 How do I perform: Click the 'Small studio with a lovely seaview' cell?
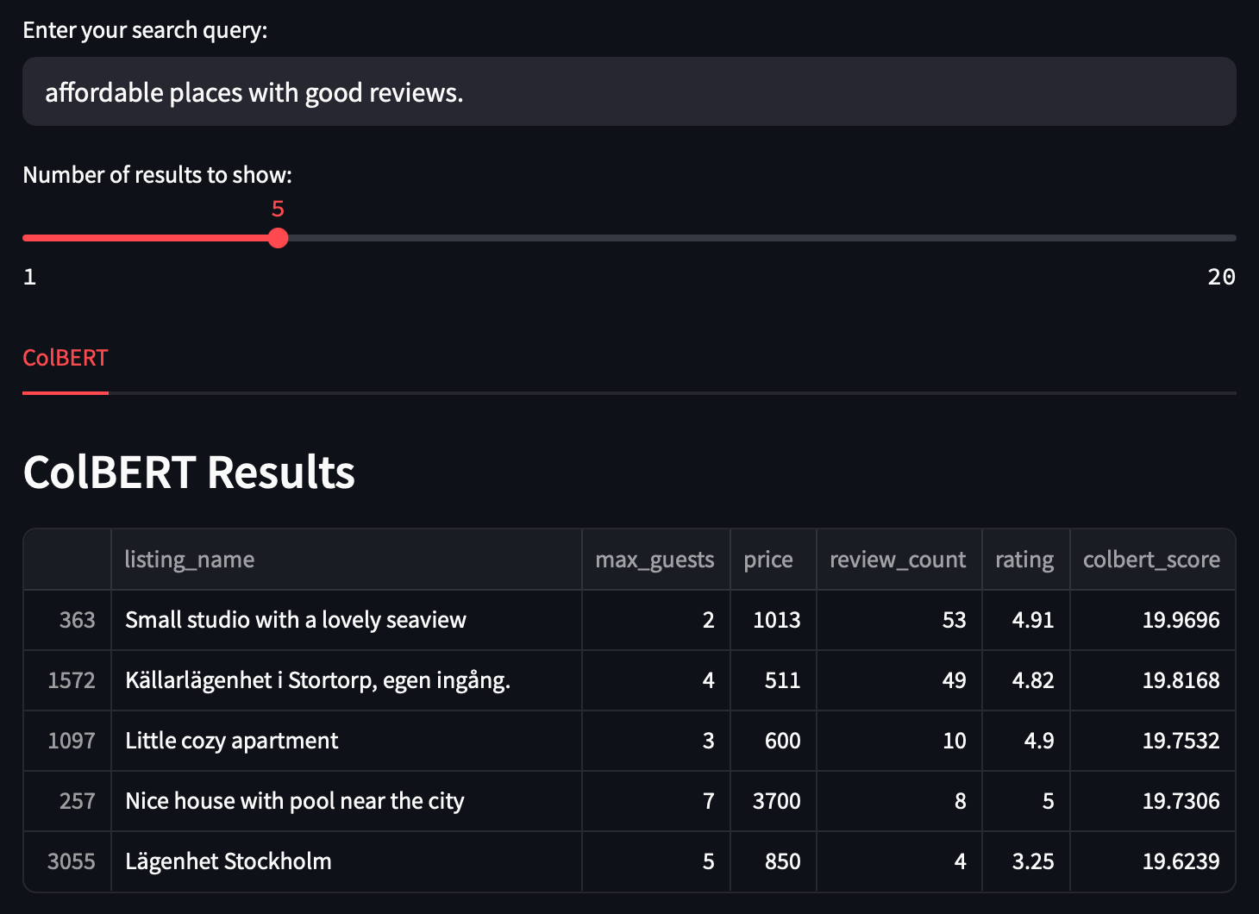(x=347, y=620)
